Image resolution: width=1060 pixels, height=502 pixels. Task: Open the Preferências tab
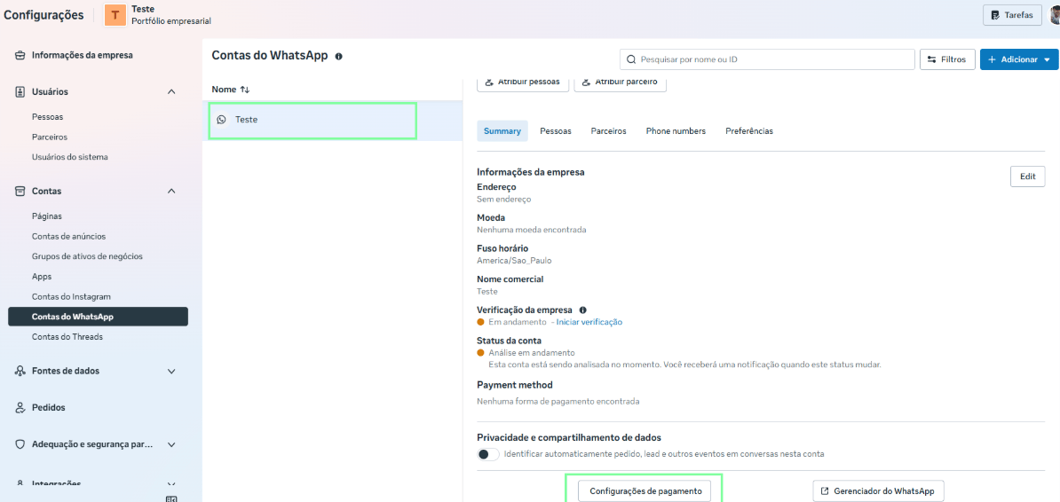(x=749, y=131)
